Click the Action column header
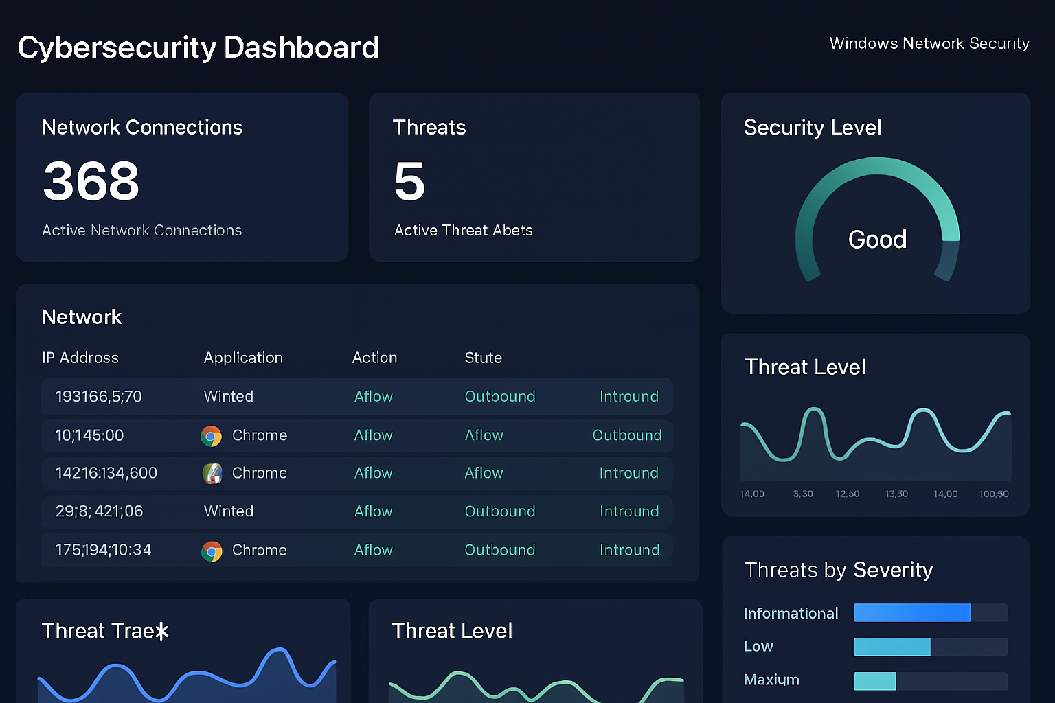The image size is (1055, 703). point(374,358)
